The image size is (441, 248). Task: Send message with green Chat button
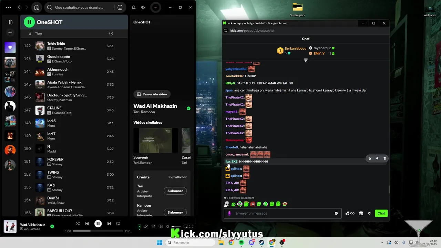click(x=381, y=213)
